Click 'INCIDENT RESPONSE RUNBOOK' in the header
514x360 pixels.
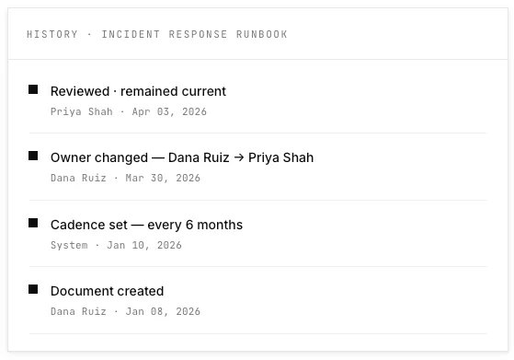coord(194,34)
